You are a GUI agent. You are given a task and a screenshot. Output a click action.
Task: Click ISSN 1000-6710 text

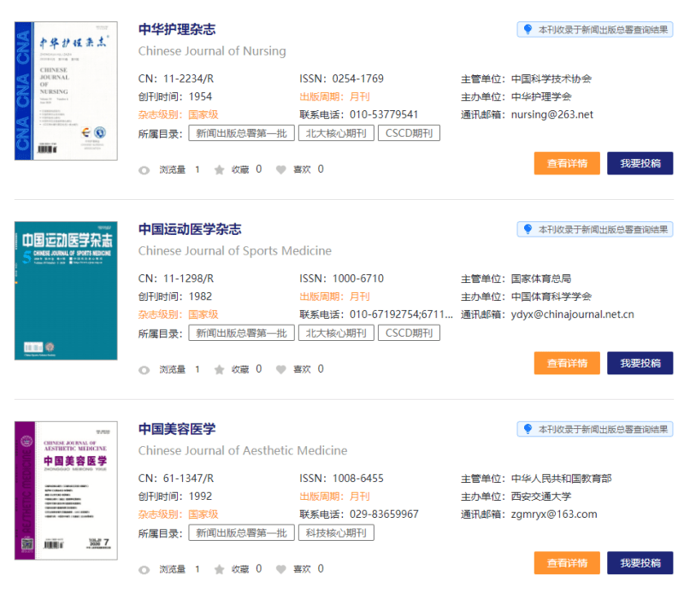(357, 279)
